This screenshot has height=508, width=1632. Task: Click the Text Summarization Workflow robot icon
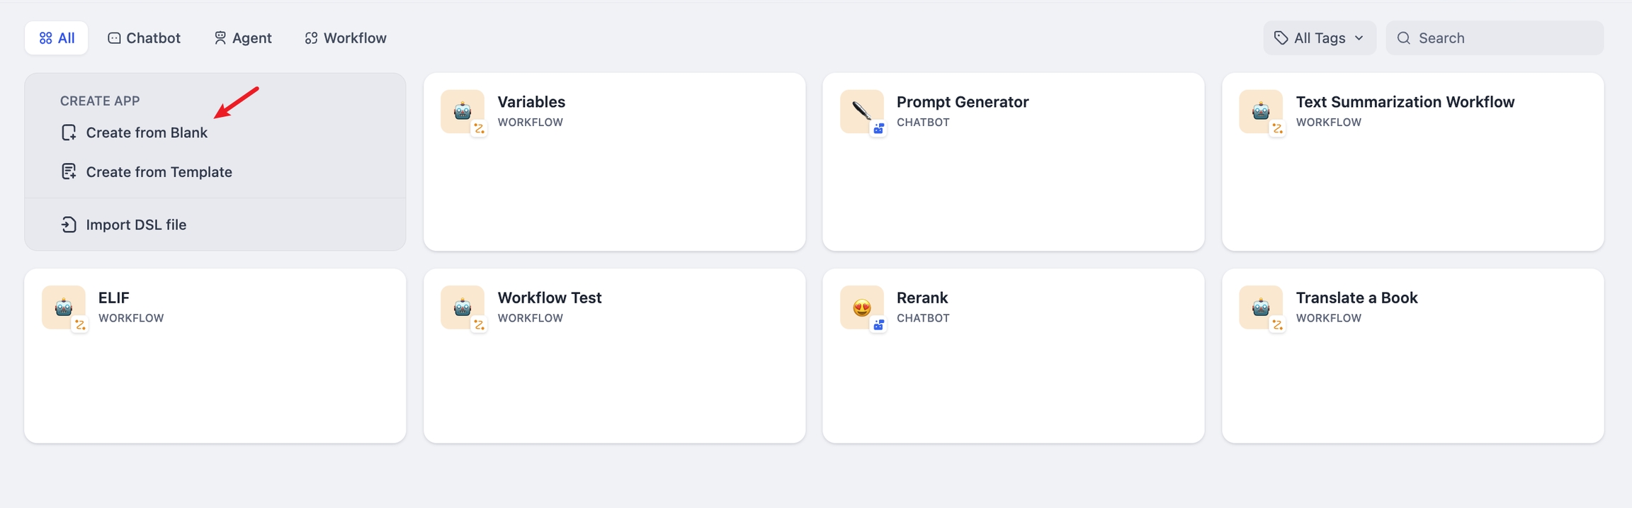[1260, 111]
